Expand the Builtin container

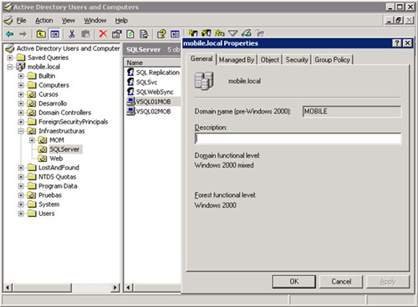tap(21, 76)
